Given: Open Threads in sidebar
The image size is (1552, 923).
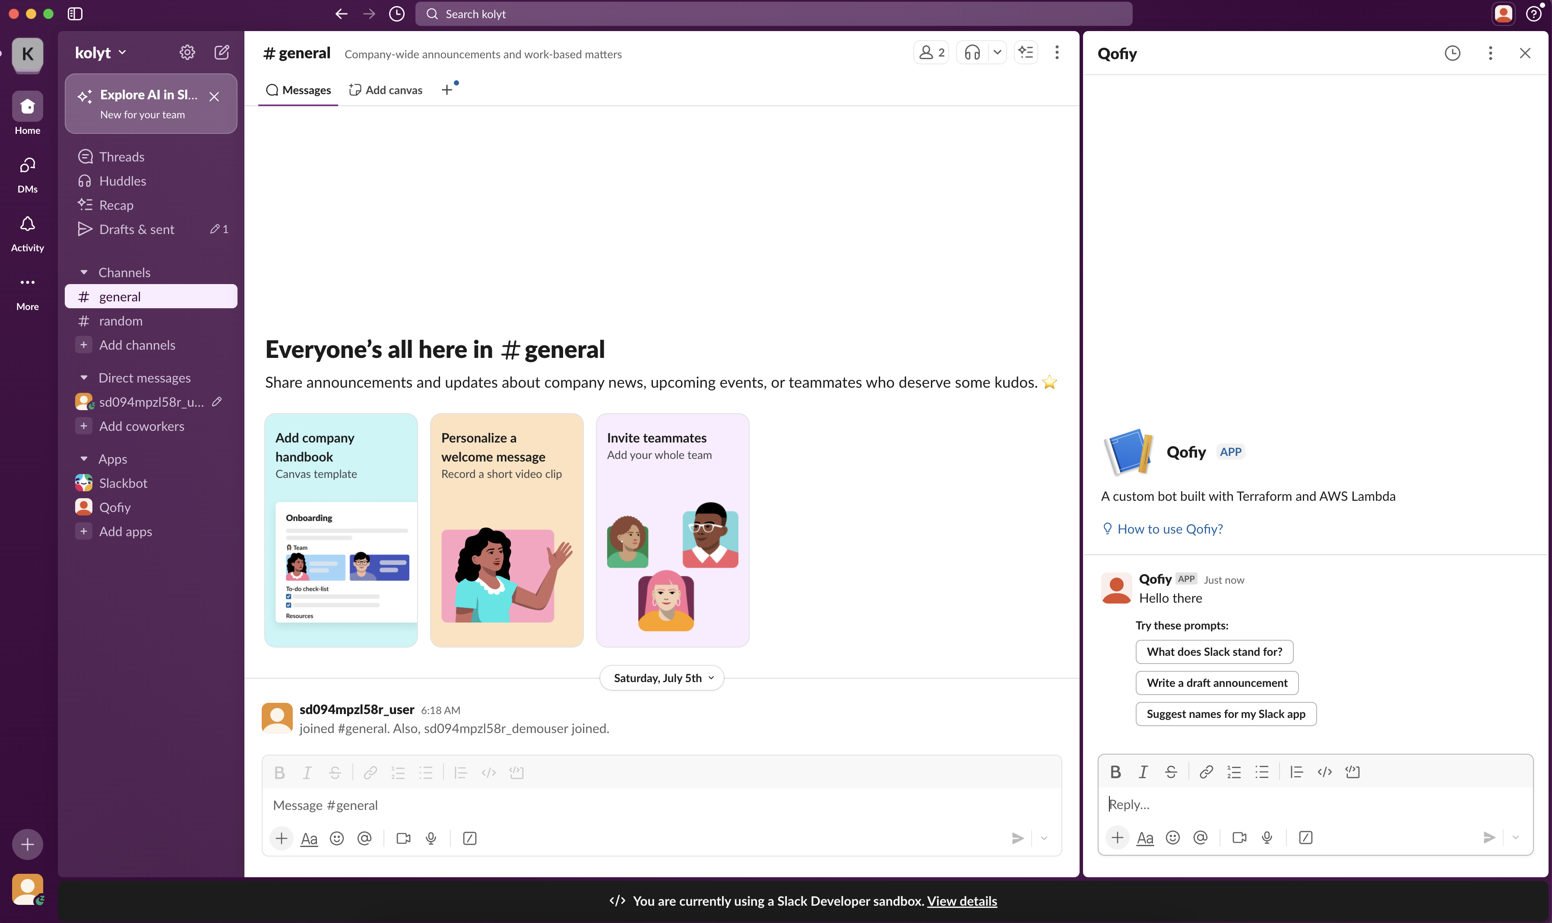Looking at the screenshot, I should tap(151, 157).
